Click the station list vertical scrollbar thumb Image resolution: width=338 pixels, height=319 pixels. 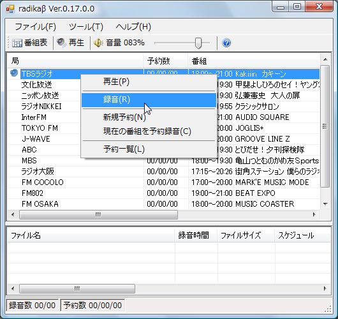pyautogui.click(x=325, y=126)
